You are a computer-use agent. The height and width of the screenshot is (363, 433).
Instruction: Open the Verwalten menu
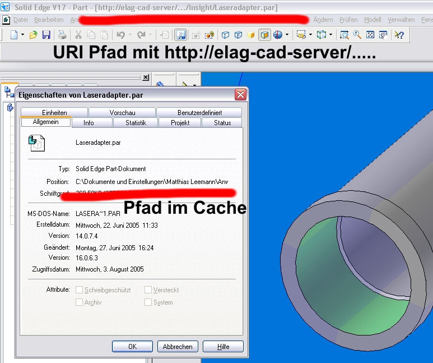coord(401,20)
